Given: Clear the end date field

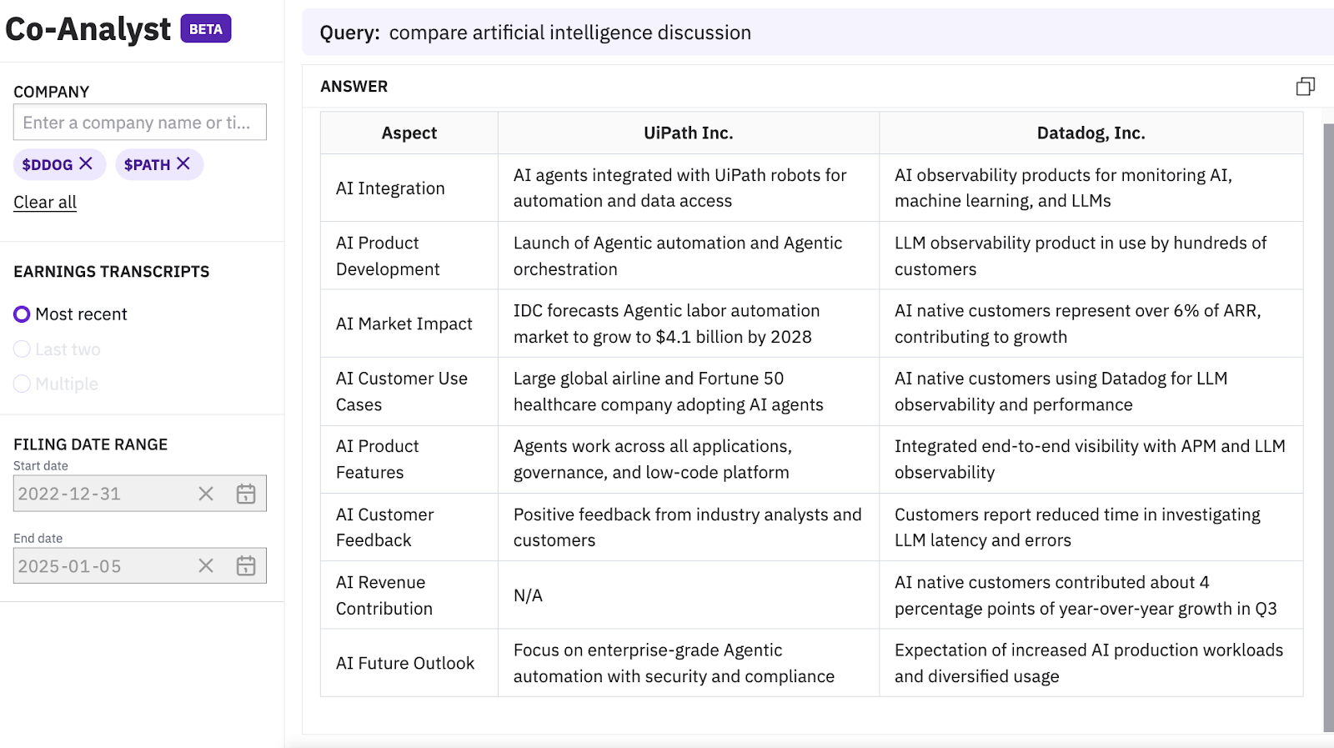Looking at the screenshot, I should [x=206, y=566].
